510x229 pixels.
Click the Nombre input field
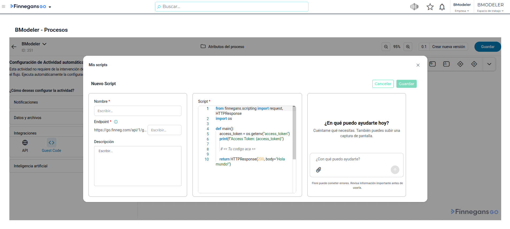pyautogui.click(x=138, y=111)
